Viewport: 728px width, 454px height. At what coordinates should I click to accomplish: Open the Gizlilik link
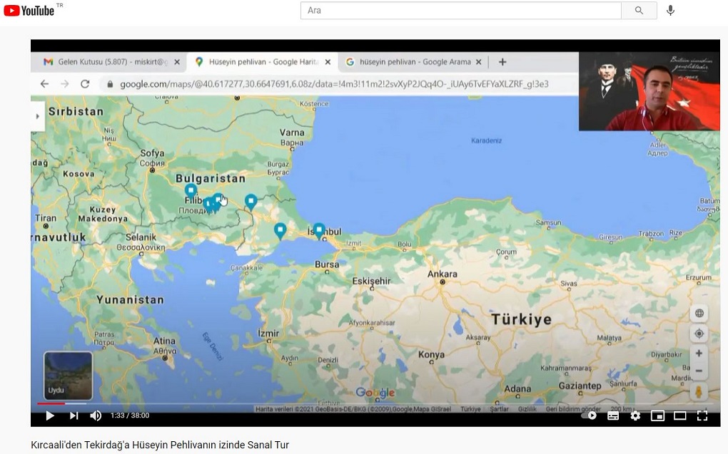click(527, 409)
